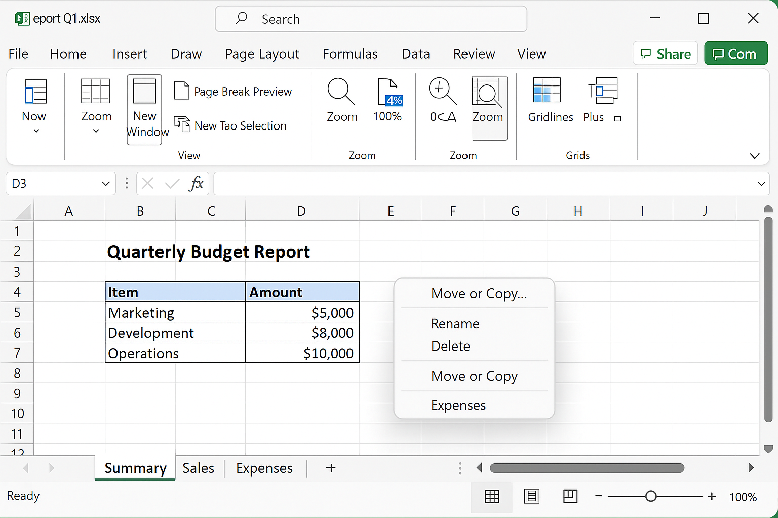This screenshot has height=518, width=778.
Task: Click the Enter checkmark in formula bar
Action: [x=172, y=183]
